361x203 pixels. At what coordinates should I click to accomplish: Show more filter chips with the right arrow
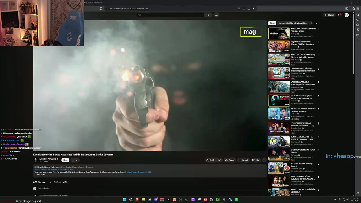click(316, 23)
